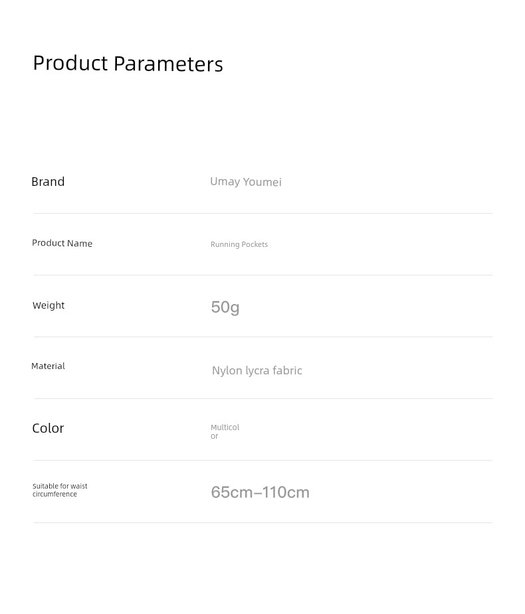Click the Umay Youmei brand value
Screen dimensions: 525x614
246,182
